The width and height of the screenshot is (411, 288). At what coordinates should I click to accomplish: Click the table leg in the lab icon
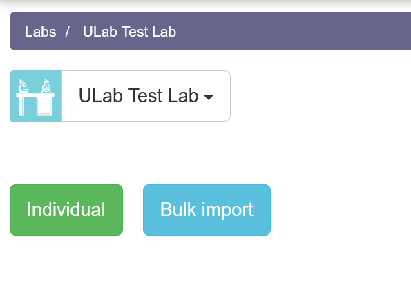tap(21, 106)
